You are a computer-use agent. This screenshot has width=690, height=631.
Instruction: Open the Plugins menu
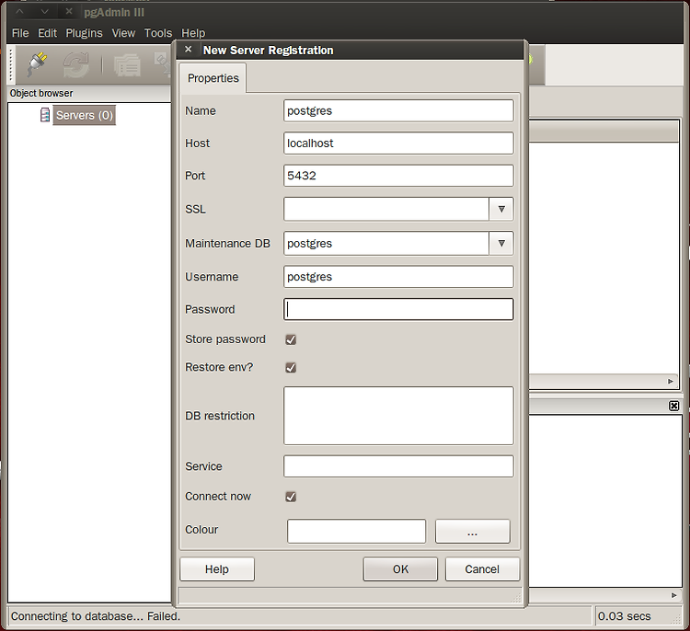tap(84, 33)
